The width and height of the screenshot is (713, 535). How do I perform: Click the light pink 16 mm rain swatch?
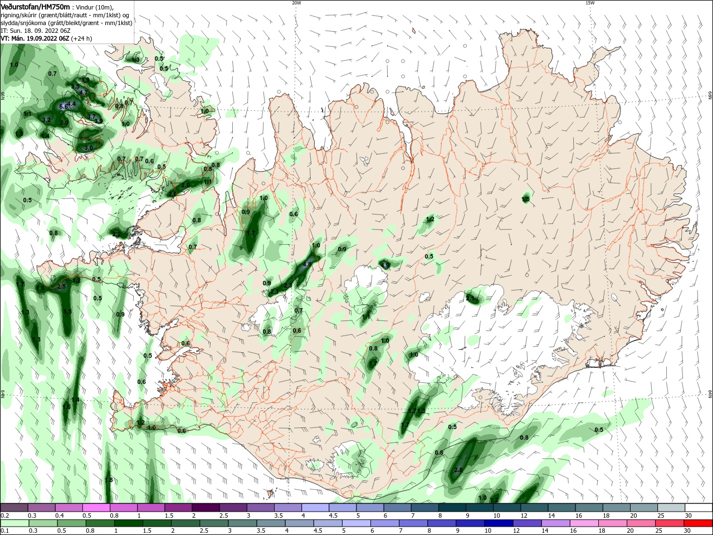[583, 523]
